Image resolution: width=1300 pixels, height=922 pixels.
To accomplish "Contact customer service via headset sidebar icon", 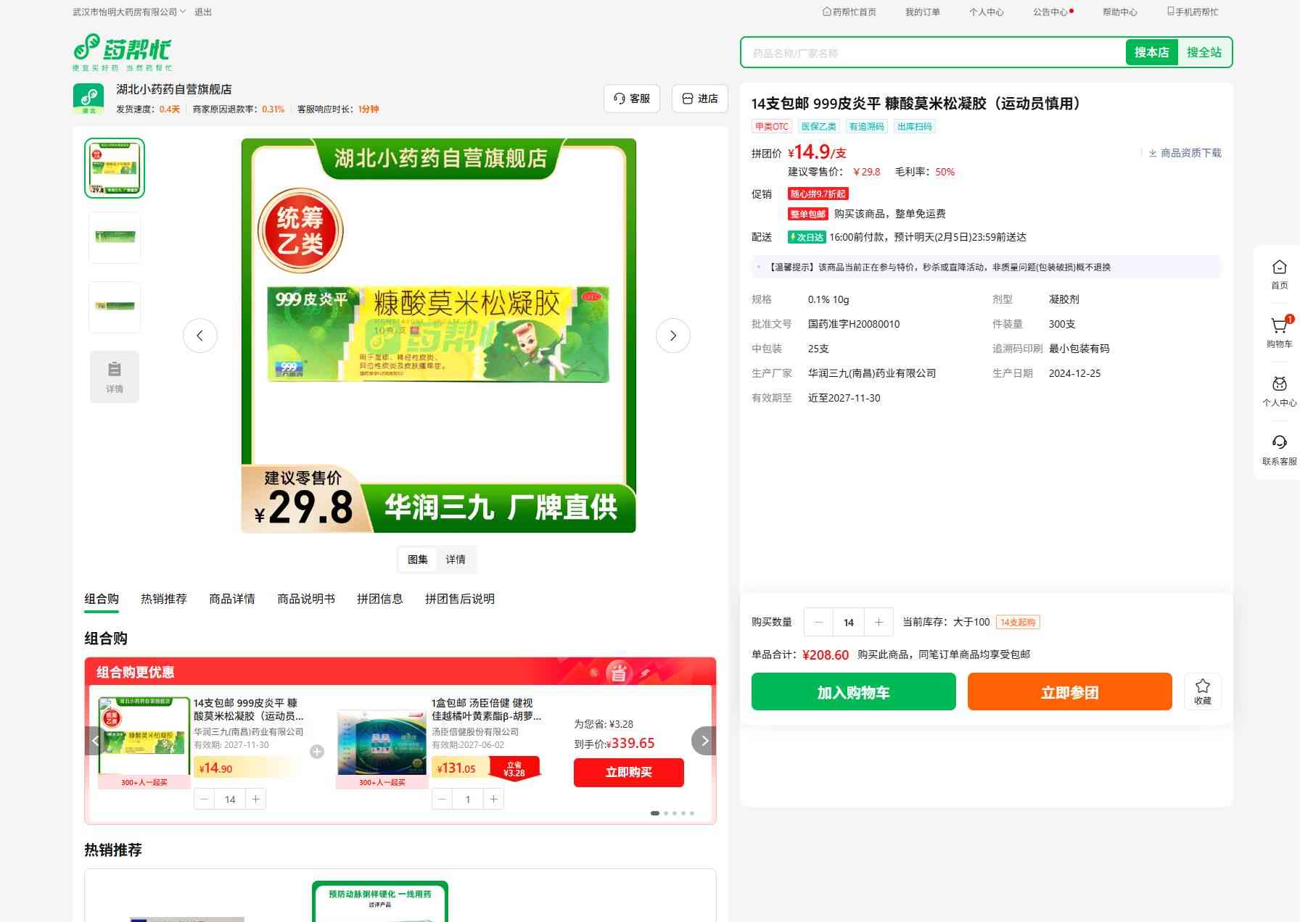I will tap(1279, 449).
